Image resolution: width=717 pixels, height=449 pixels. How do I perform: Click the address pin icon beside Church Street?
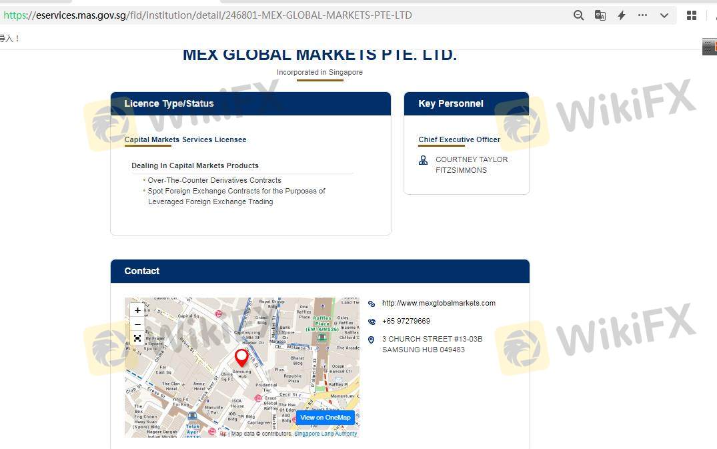tap(372, 340)
